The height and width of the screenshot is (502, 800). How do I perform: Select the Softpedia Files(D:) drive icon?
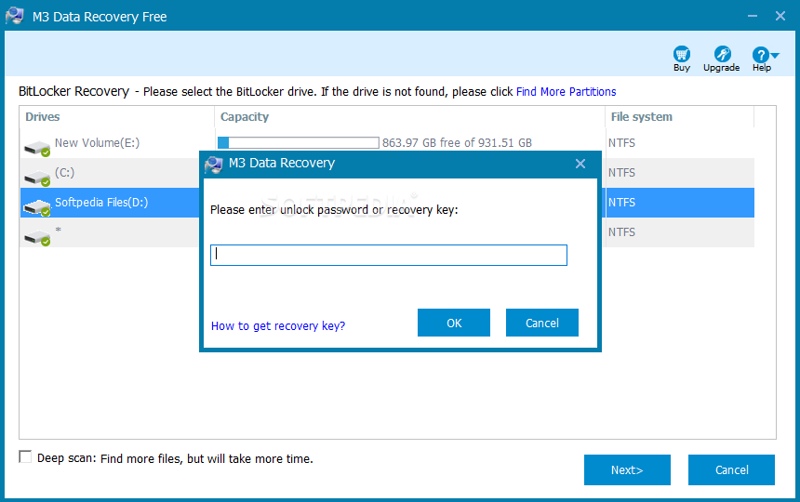point(37,207)
